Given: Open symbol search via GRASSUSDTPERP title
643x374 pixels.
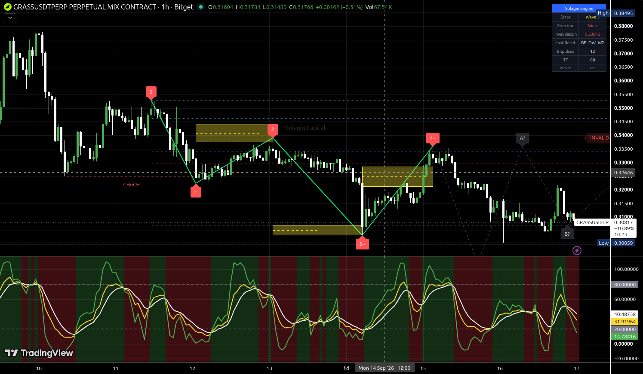Looking at the screenshot, I should (85, 7).
